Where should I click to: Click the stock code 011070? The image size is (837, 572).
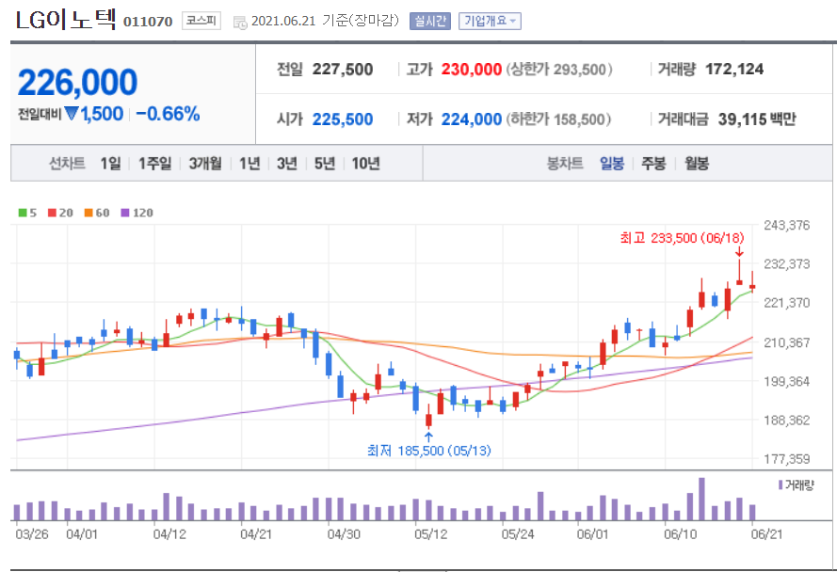pyautogui.click(x=148, y=22)
